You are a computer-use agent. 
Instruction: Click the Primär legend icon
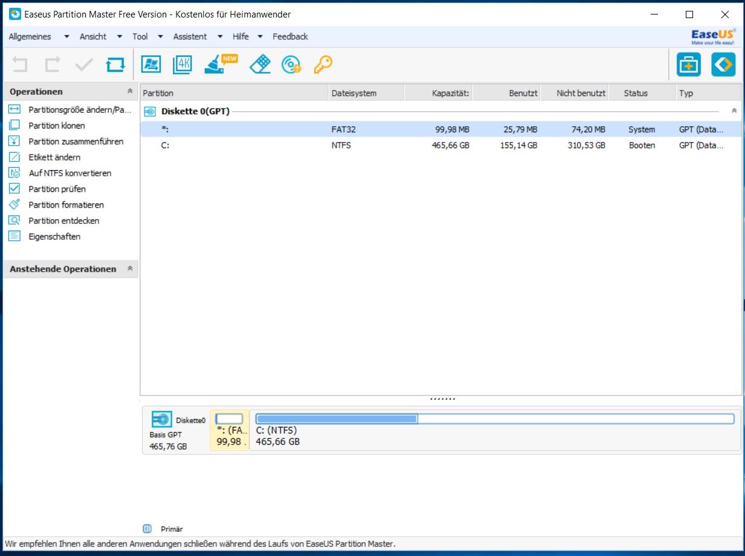click(147, 529)
